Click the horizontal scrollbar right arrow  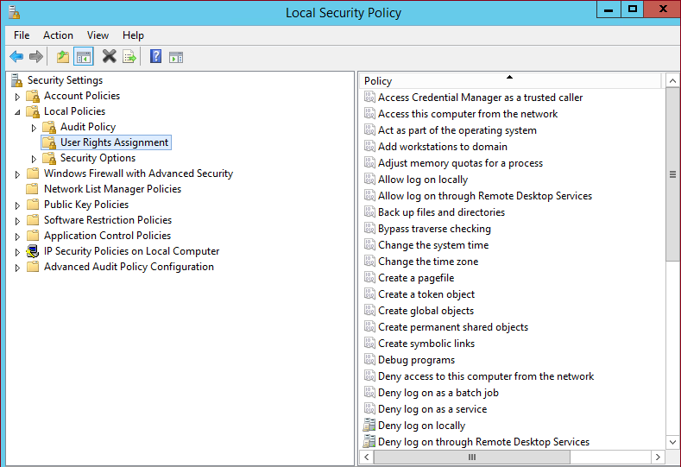pos(658,457)
